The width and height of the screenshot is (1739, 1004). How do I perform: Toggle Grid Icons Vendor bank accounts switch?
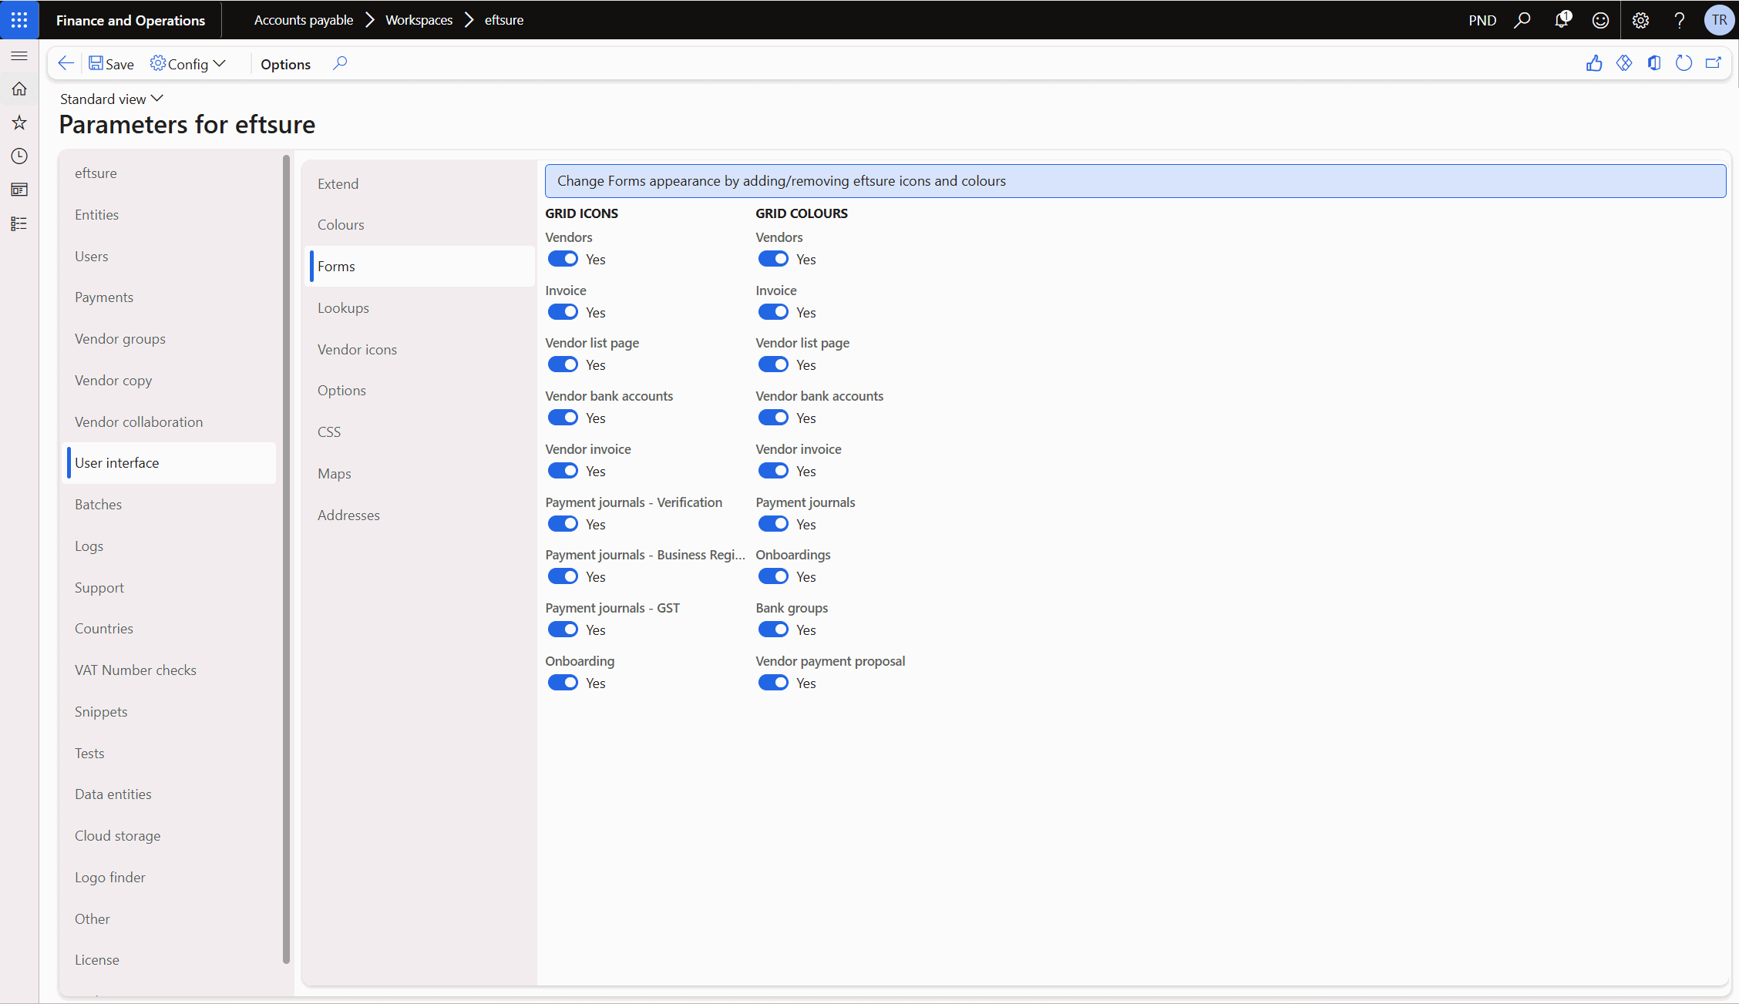tap(563, 418)
